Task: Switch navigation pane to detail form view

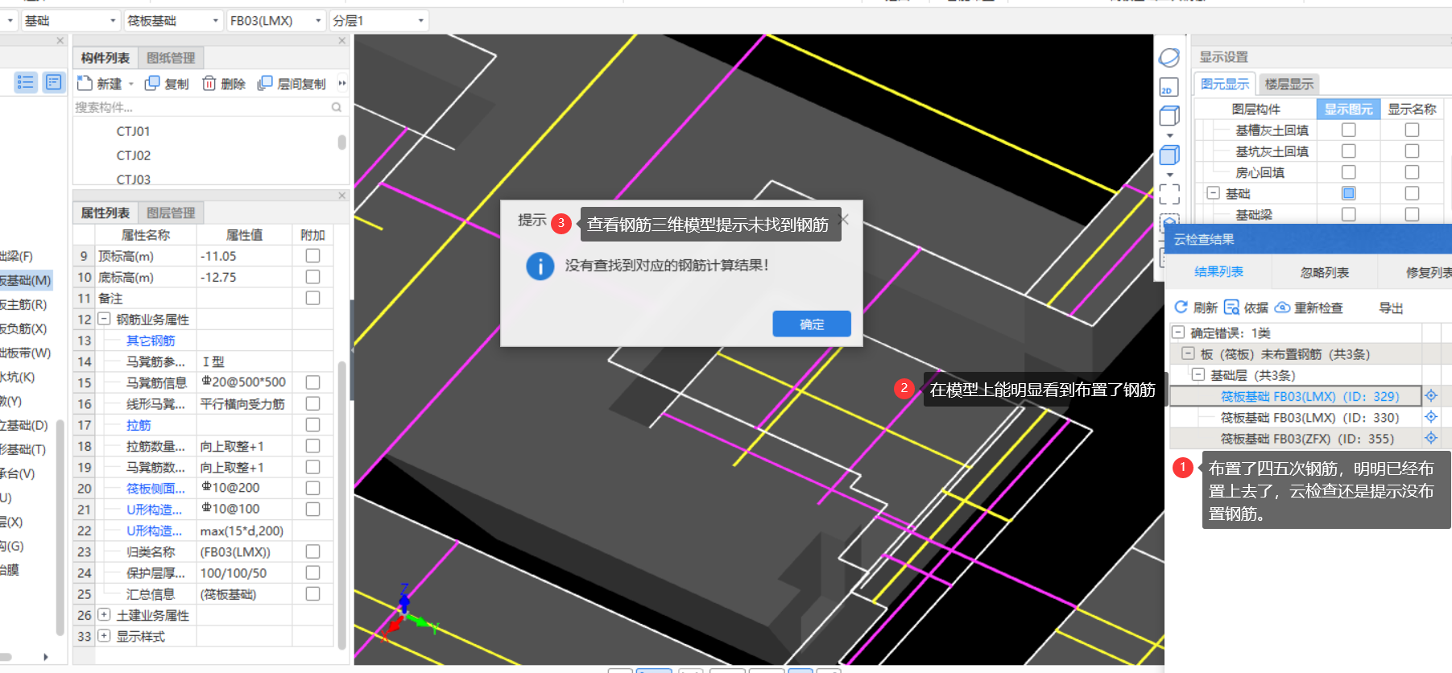Action: coord(53,82)
